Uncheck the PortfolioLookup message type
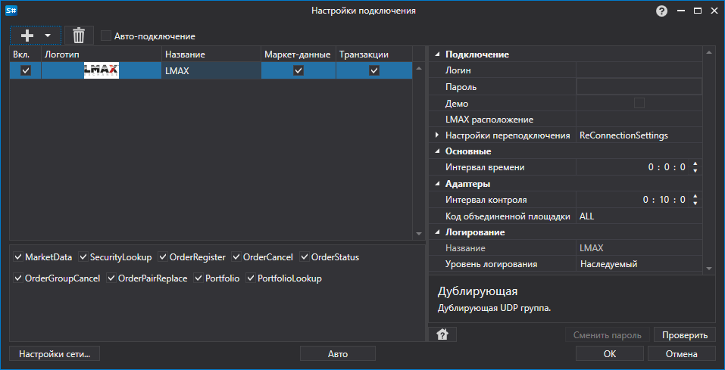Viewport: 725px width, 370px height. pyautogui.click(x=251, y=278)
